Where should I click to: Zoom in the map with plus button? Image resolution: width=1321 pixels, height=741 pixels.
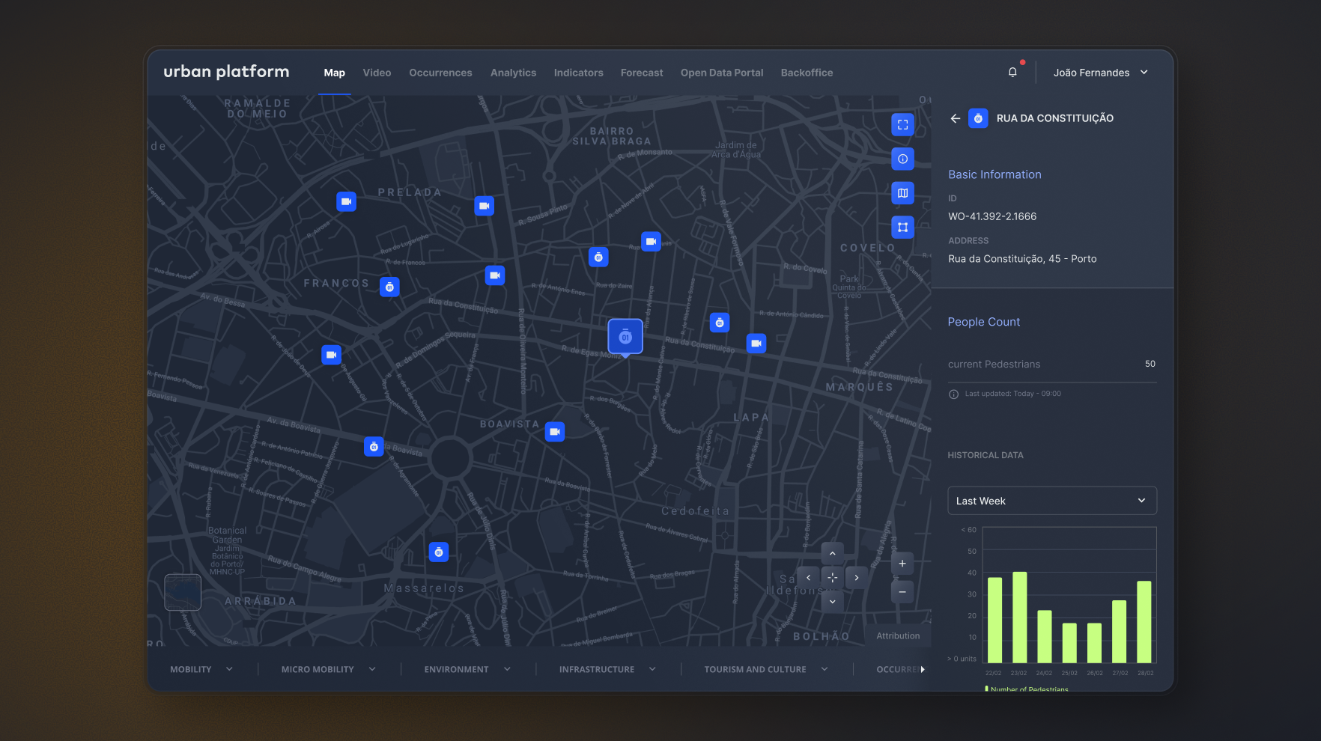[x=902, y=564]
